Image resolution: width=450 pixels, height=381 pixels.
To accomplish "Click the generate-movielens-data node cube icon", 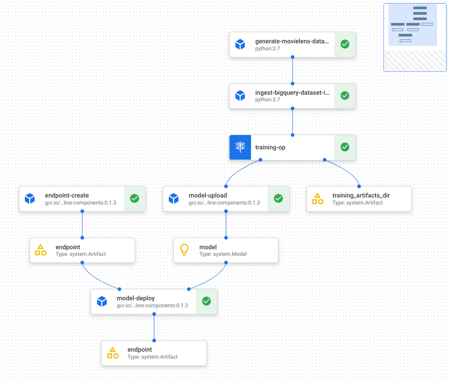I will click(x=240, y=44).
